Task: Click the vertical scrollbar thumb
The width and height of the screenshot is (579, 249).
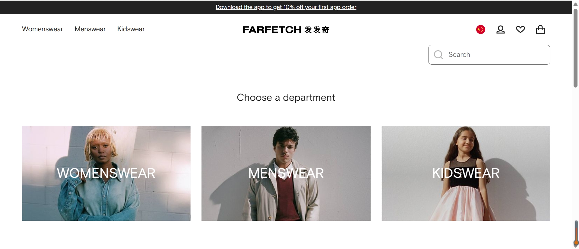Action: (x=575, y=48)
